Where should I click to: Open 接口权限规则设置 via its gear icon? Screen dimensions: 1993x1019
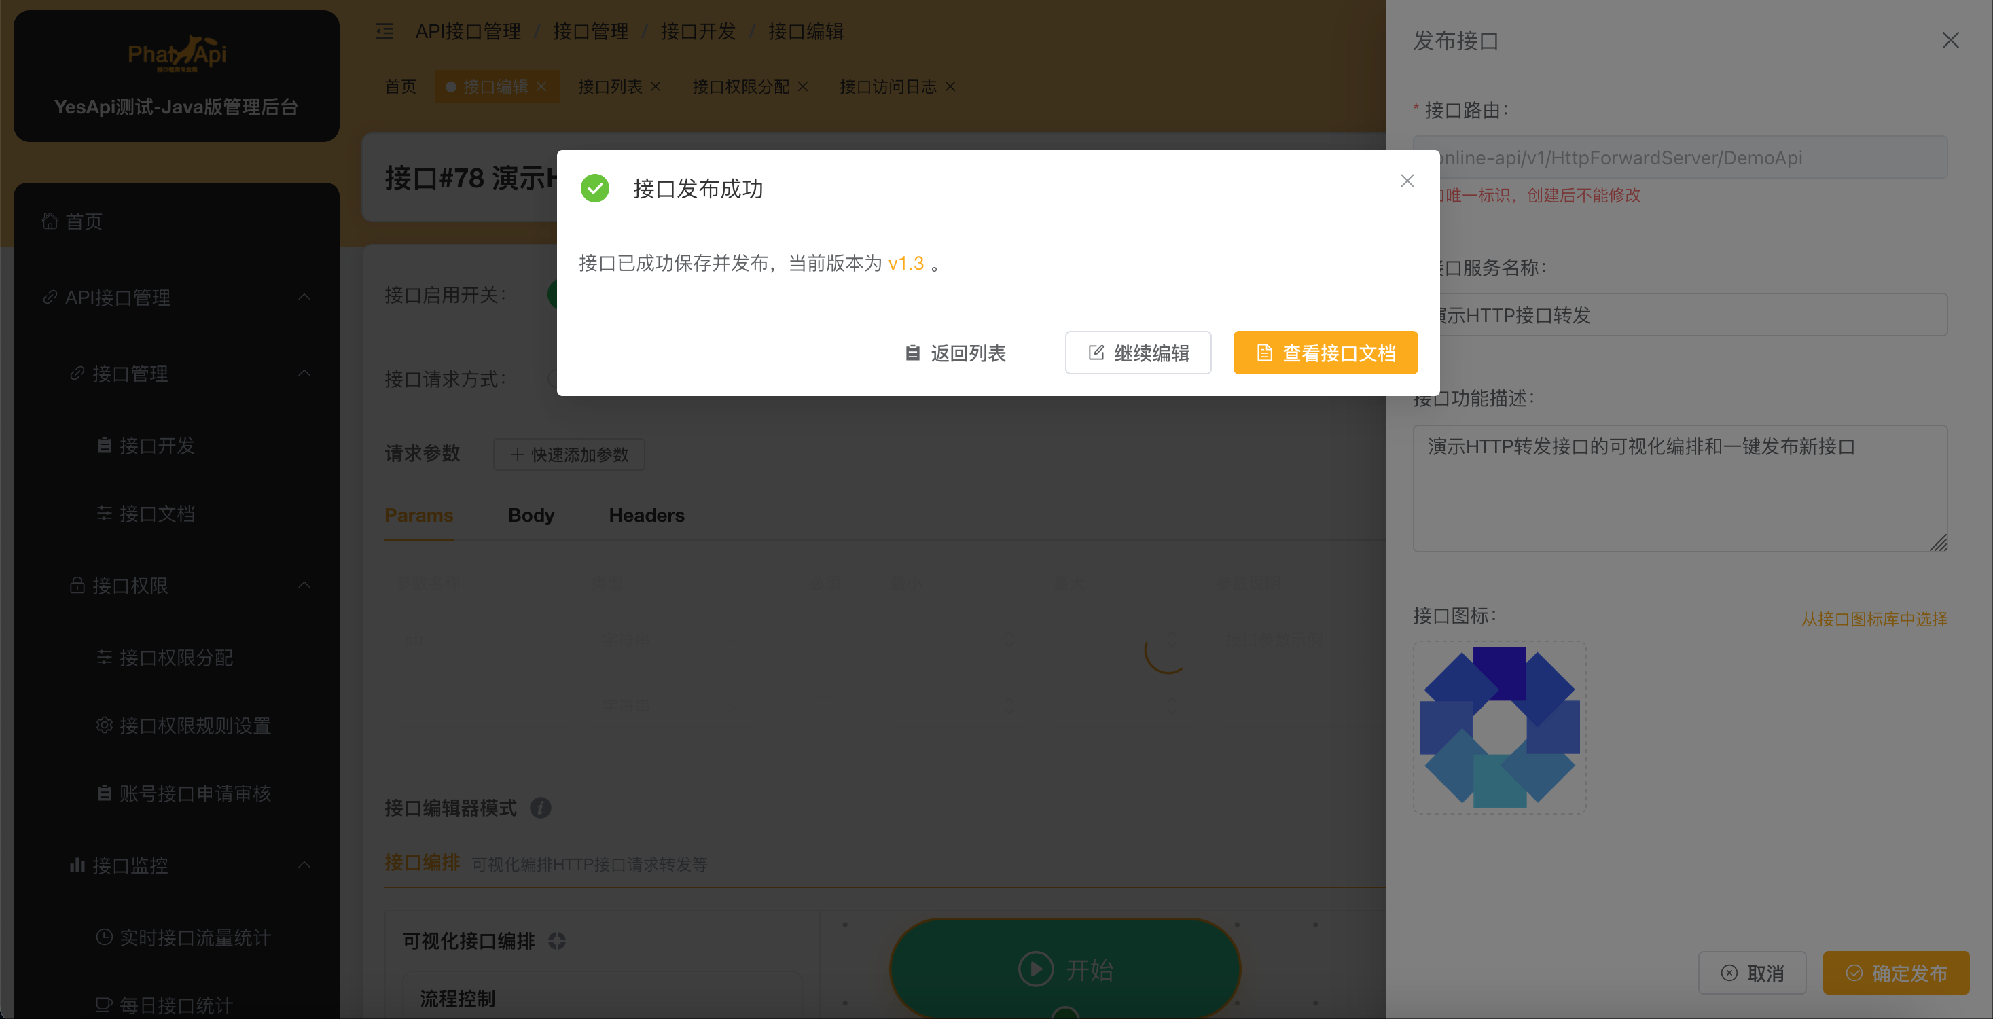pyautogui.click(x=105, y=725)
